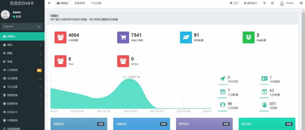This screenshot has width=305, height=130.
Task: Click the Admin avatar in the top bar
Action: tap(282, 3)
